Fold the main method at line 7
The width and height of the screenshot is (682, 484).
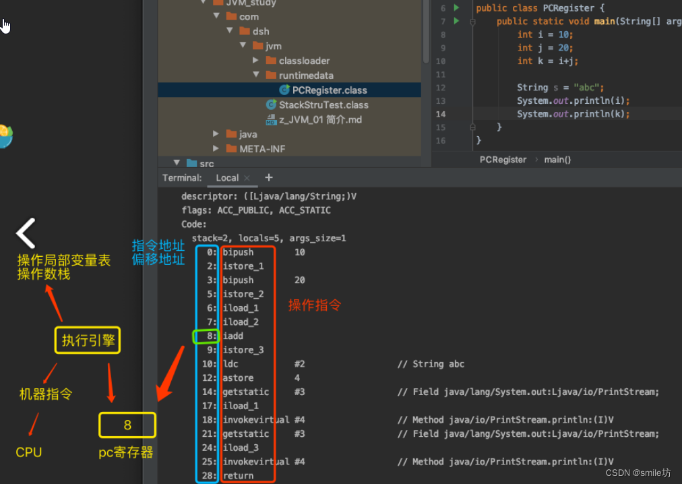(473, 22)
